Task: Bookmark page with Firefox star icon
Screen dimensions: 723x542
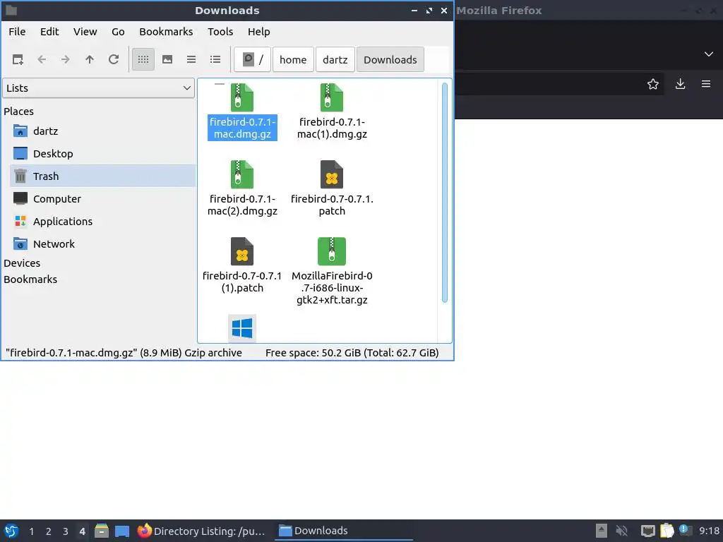Action: 653,84
